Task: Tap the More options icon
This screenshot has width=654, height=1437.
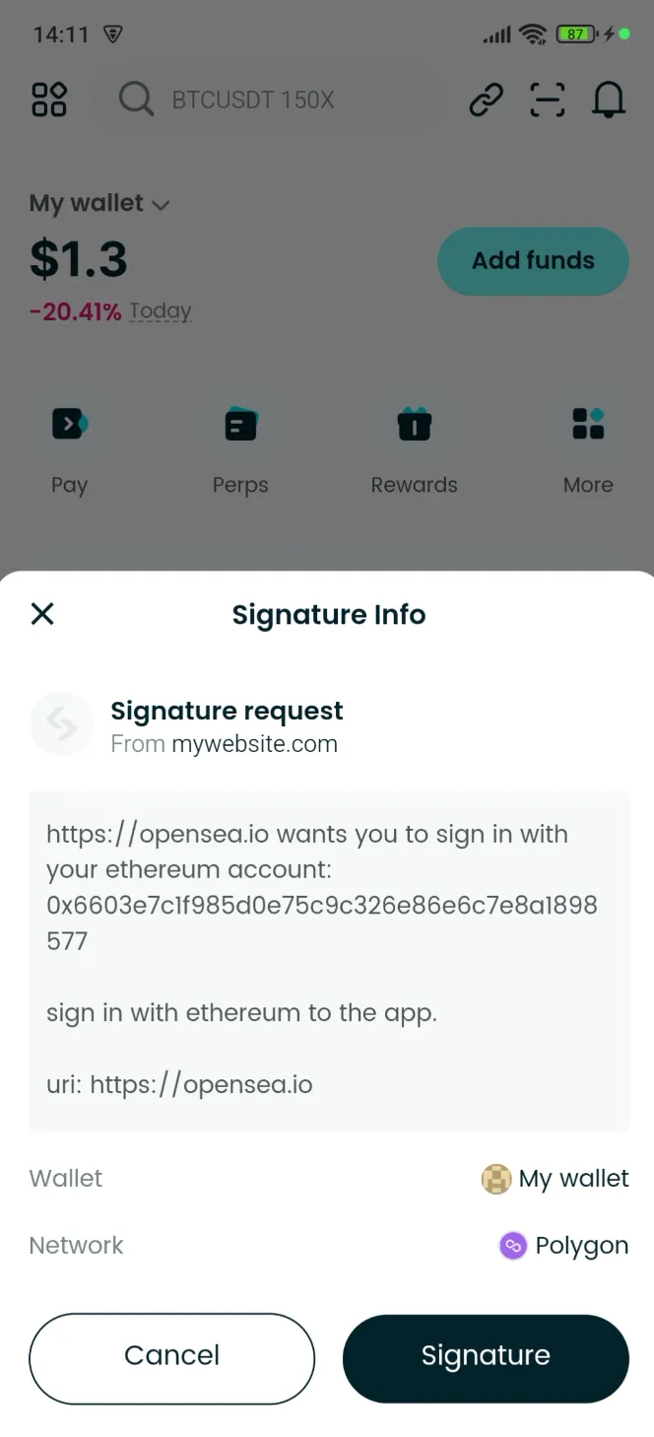Action: click(588, 423)
